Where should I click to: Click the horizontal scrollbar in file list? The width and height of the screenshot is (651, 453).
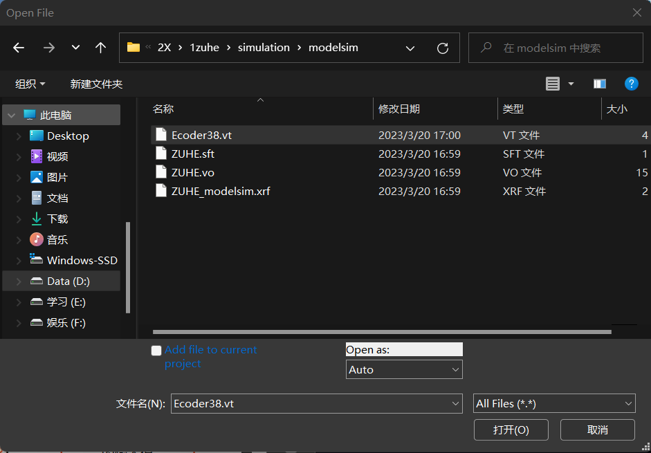coord(380,333)
